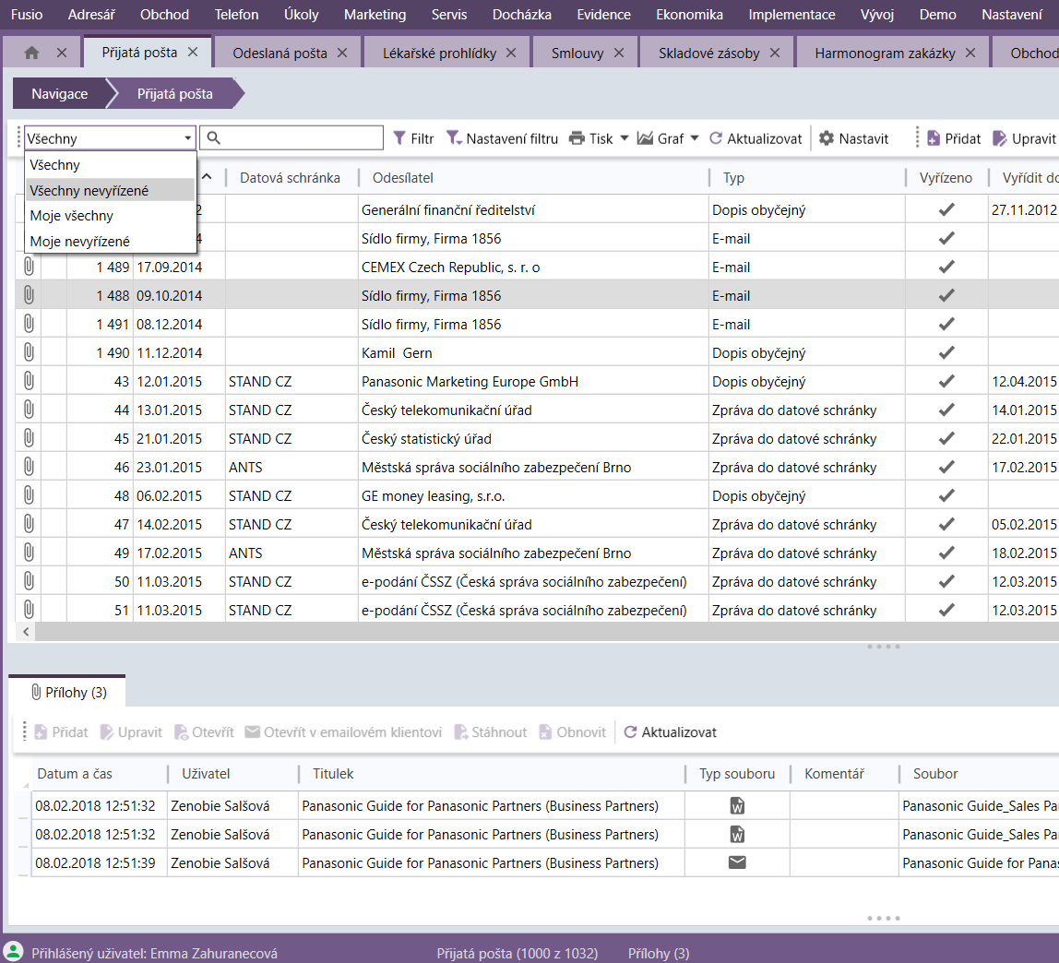Screen dimensions: 1059x963
Task: Open the Docházka menu
Action: [522, 15]
